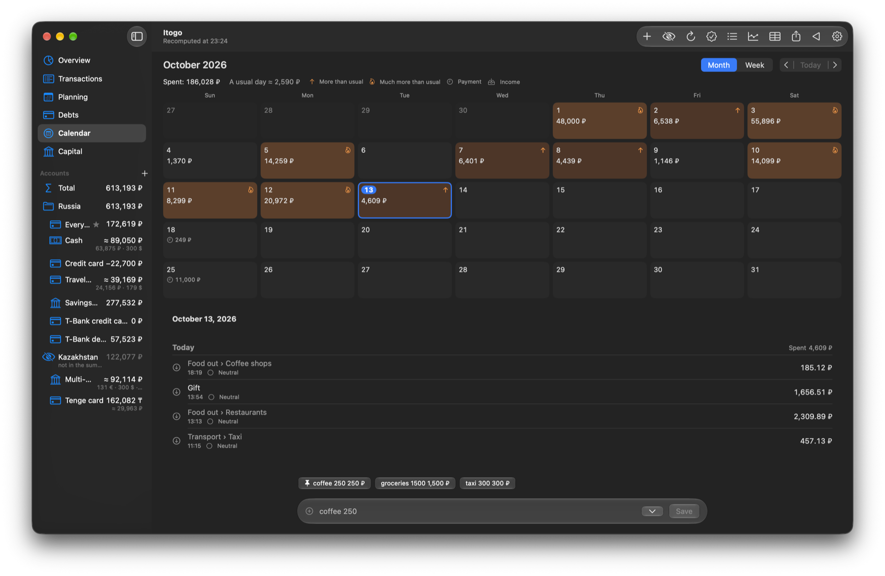This screenshot has width=885, height=576.
Task: Select October 12 cell with 20,972 ₽
Action: [307, 200]
